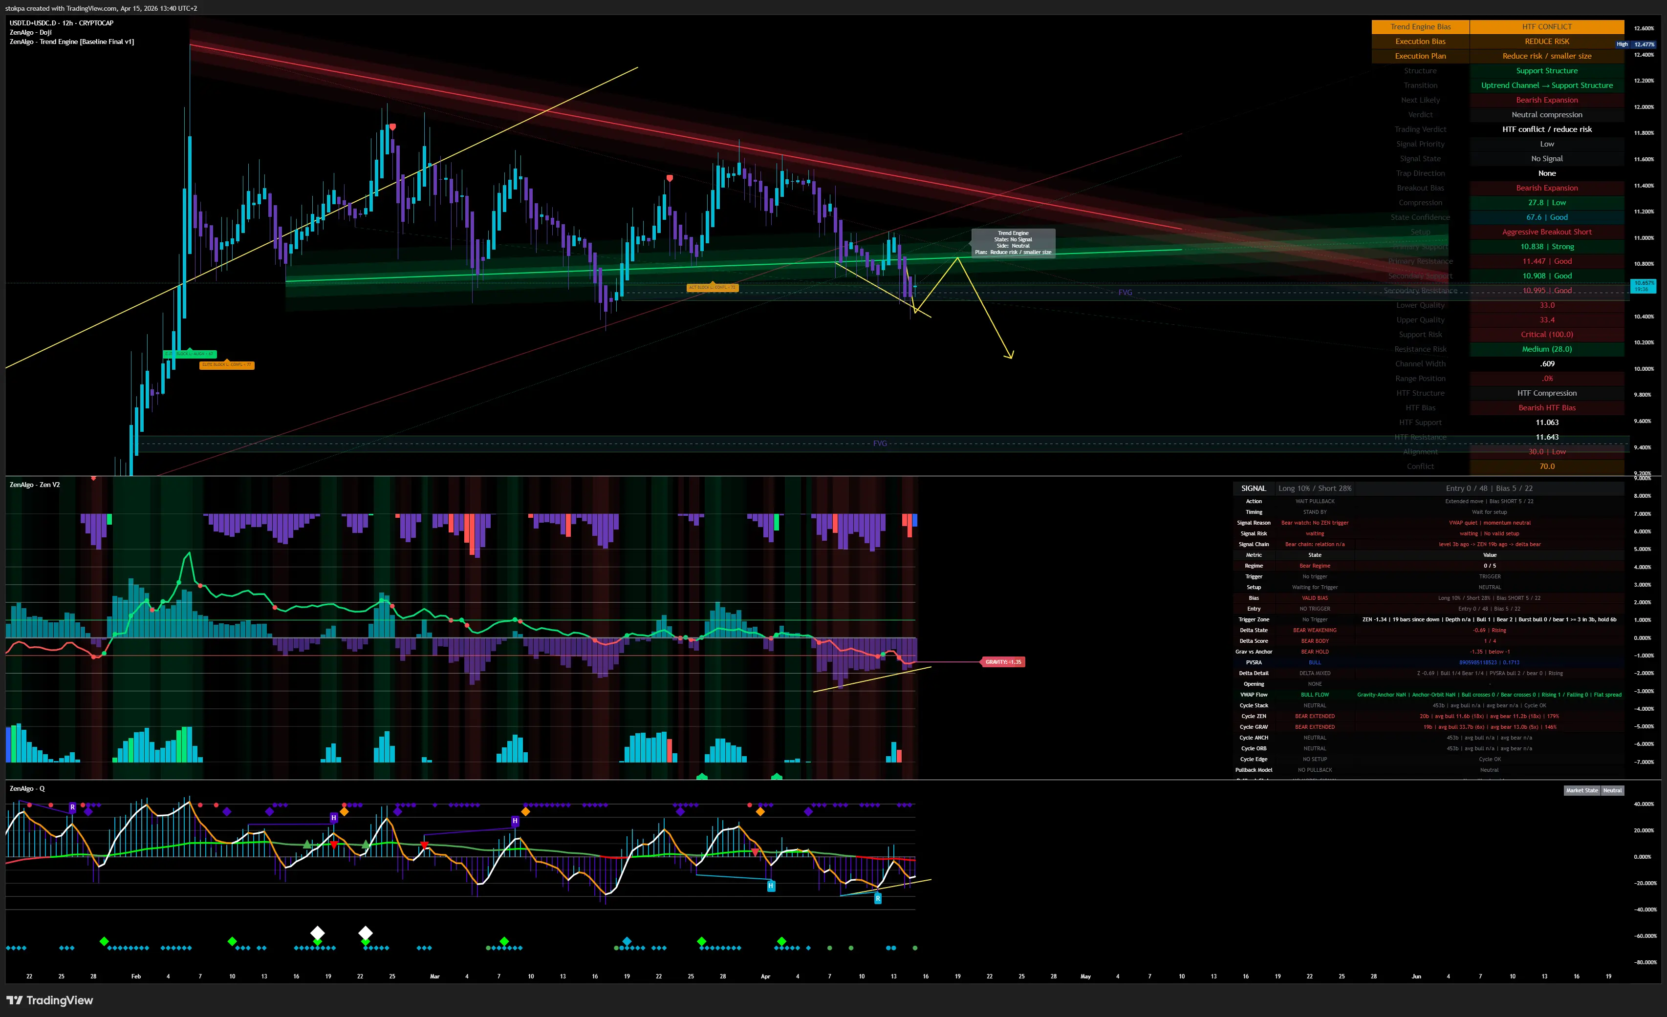Viewport: 1667px width, 1017px height.
Task: Click the orange HTF CONFLICT table cell
Action: (1547, 27)
